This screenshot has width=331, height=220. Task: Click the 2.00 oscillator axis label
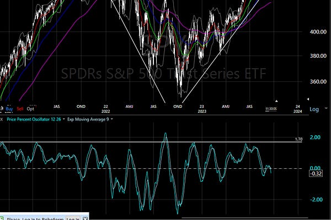tap(315, 137)
